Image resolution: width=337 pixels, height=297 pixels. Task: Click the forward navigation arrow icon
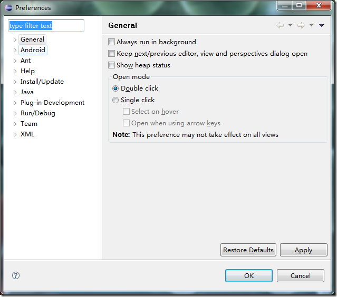301,25
